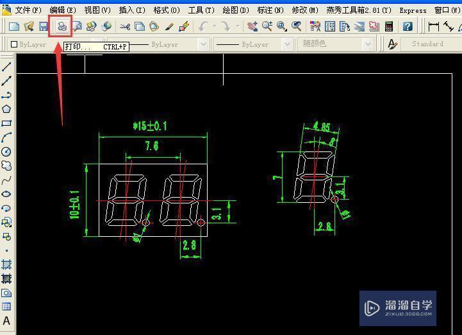Click the Print (打印) printer icon
This screenshot has height=335, width=462.
point(62,26)
